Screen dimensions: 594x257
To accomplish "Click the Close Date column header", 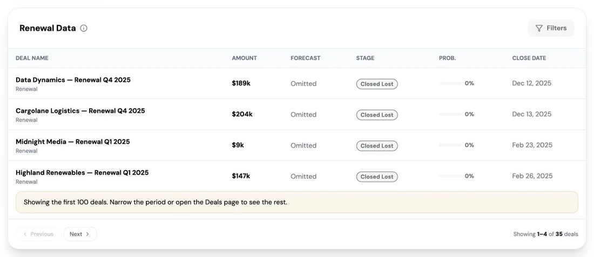I will point(529,58).
